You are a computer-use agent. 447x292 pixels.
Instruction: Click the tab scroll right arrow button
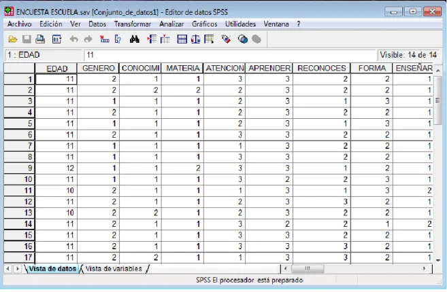(x=18, y=268)
